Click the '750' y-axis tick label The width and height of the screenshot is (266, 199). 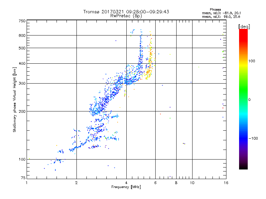[22, 21]
